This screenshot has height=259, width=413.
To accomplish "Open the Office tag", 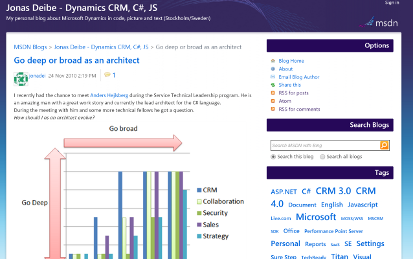I will pyautogui.click(x=291, y=231).
